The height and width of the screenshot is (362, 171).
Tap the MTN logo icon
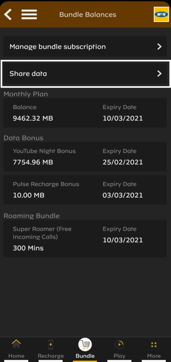click(161, 14)
